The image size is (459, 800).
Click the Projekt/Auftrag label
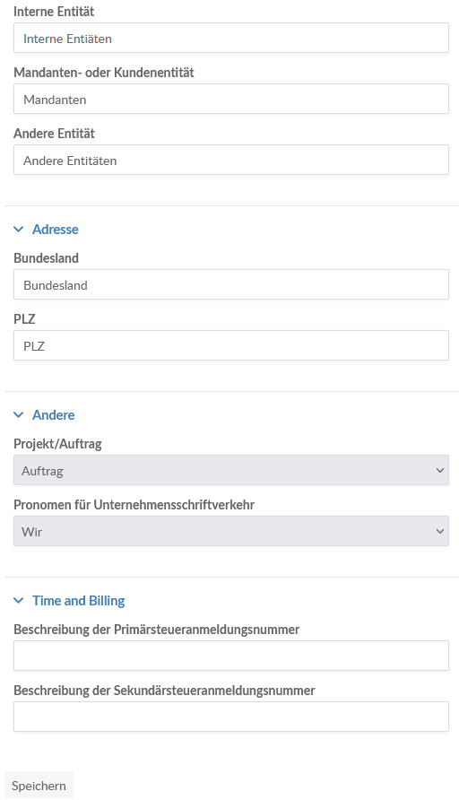click(57, 444)
